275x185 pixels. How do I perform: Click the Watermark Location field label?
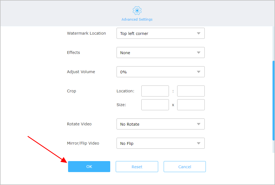[86, 33]
